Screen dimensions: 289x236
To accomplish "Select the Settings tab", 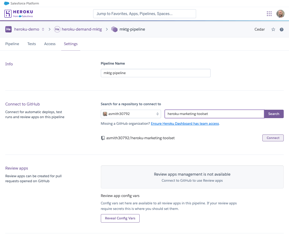I will tap(70, 44).
